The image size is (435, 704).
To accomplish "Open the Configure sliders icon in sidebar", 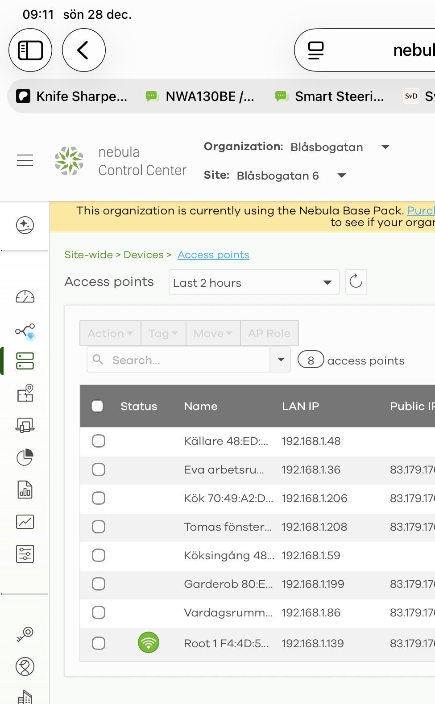I will pos(25,554).
